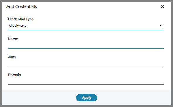Click the Credential Type label
Image resolution: width=173 pixels, height=107 pixels.
[21, 19]
